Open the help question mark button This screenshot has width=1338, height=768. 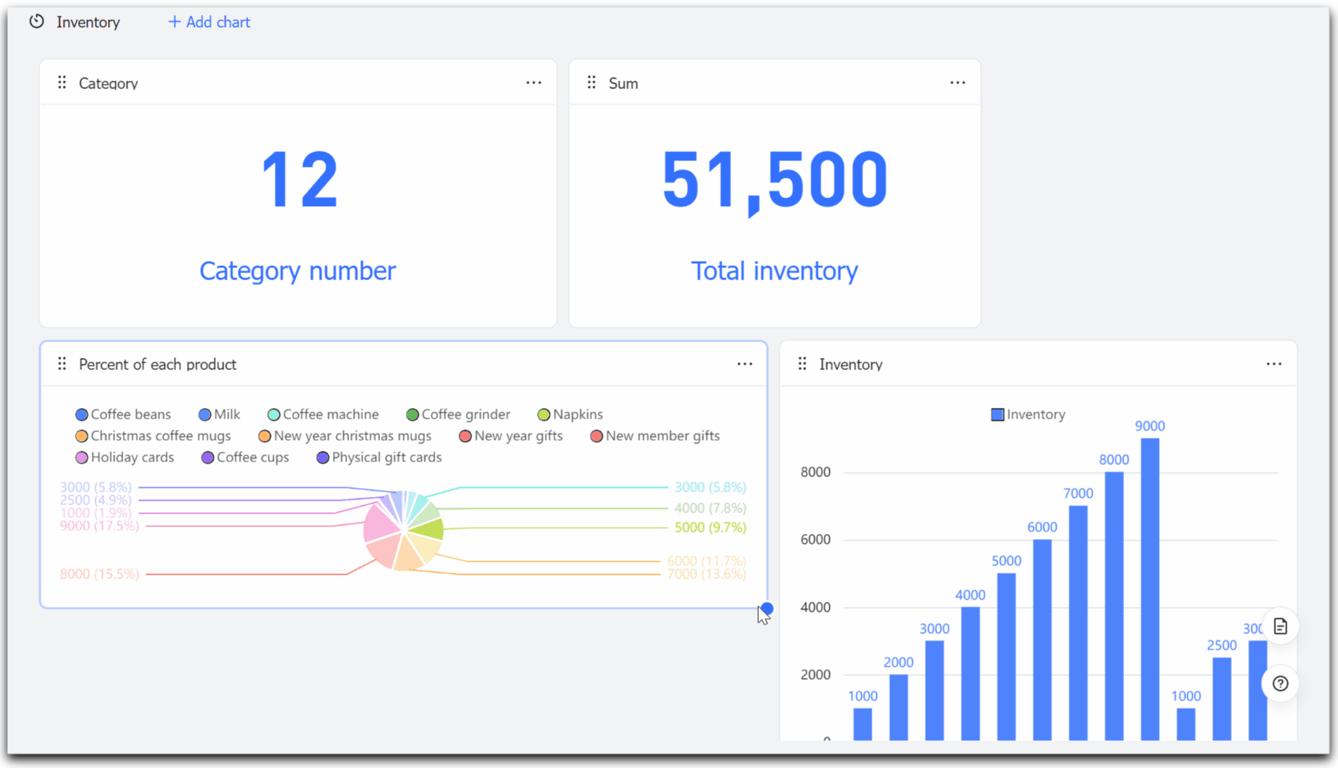[x=1280, y=683]
